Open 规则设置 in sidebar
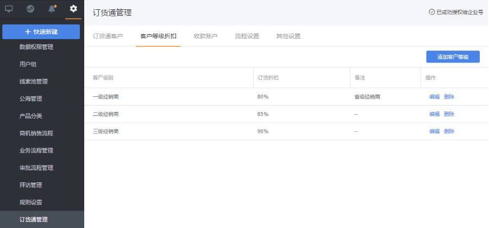The width and height of the screenshot is (489, 228). point(31,202)
